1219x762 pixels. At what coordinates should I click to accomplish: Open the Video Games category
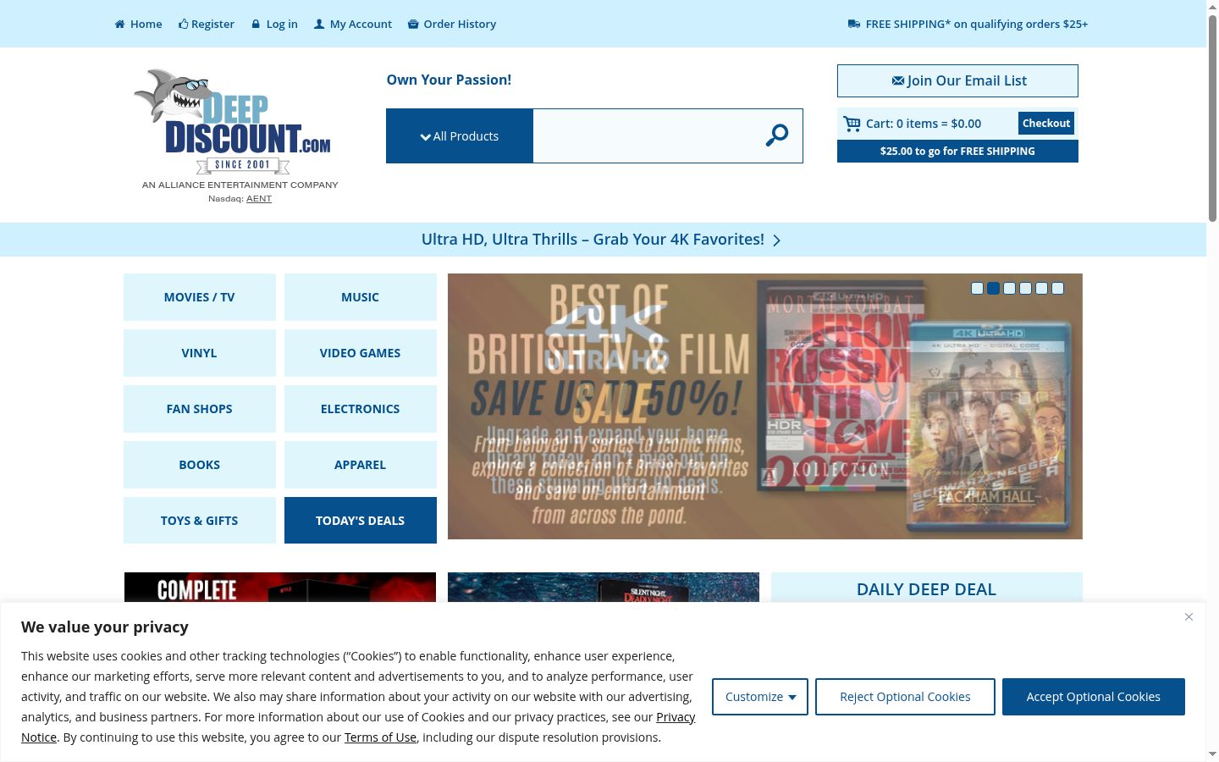click(361, 353)
